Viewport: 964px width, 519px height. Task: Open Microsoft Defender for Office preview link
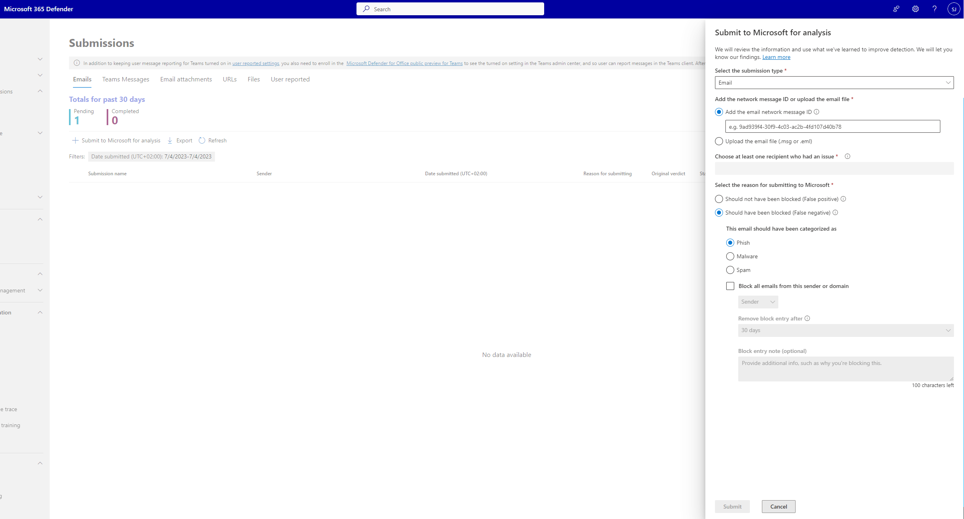click(404, 63)
